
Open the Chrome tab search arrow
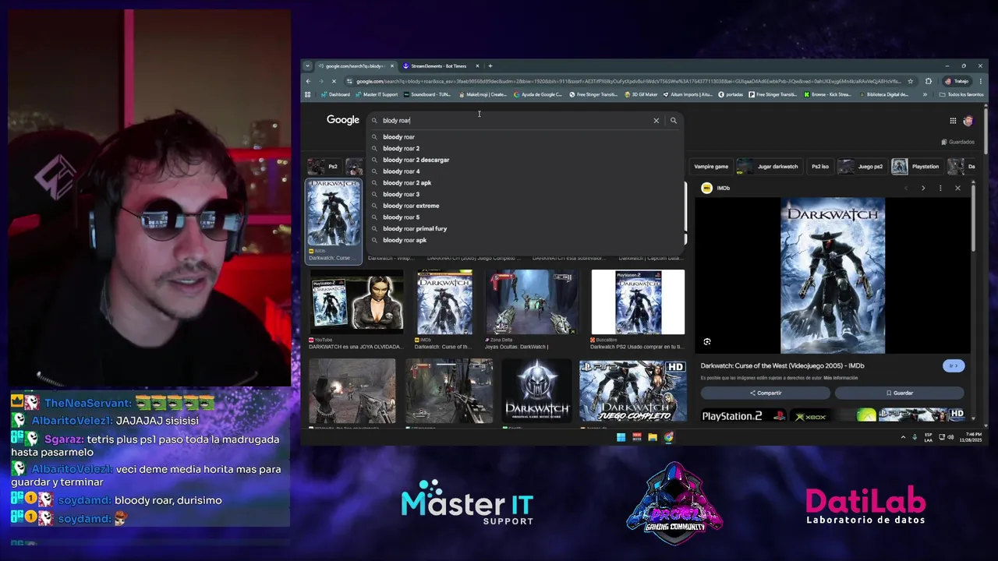(x=308, y=66)
